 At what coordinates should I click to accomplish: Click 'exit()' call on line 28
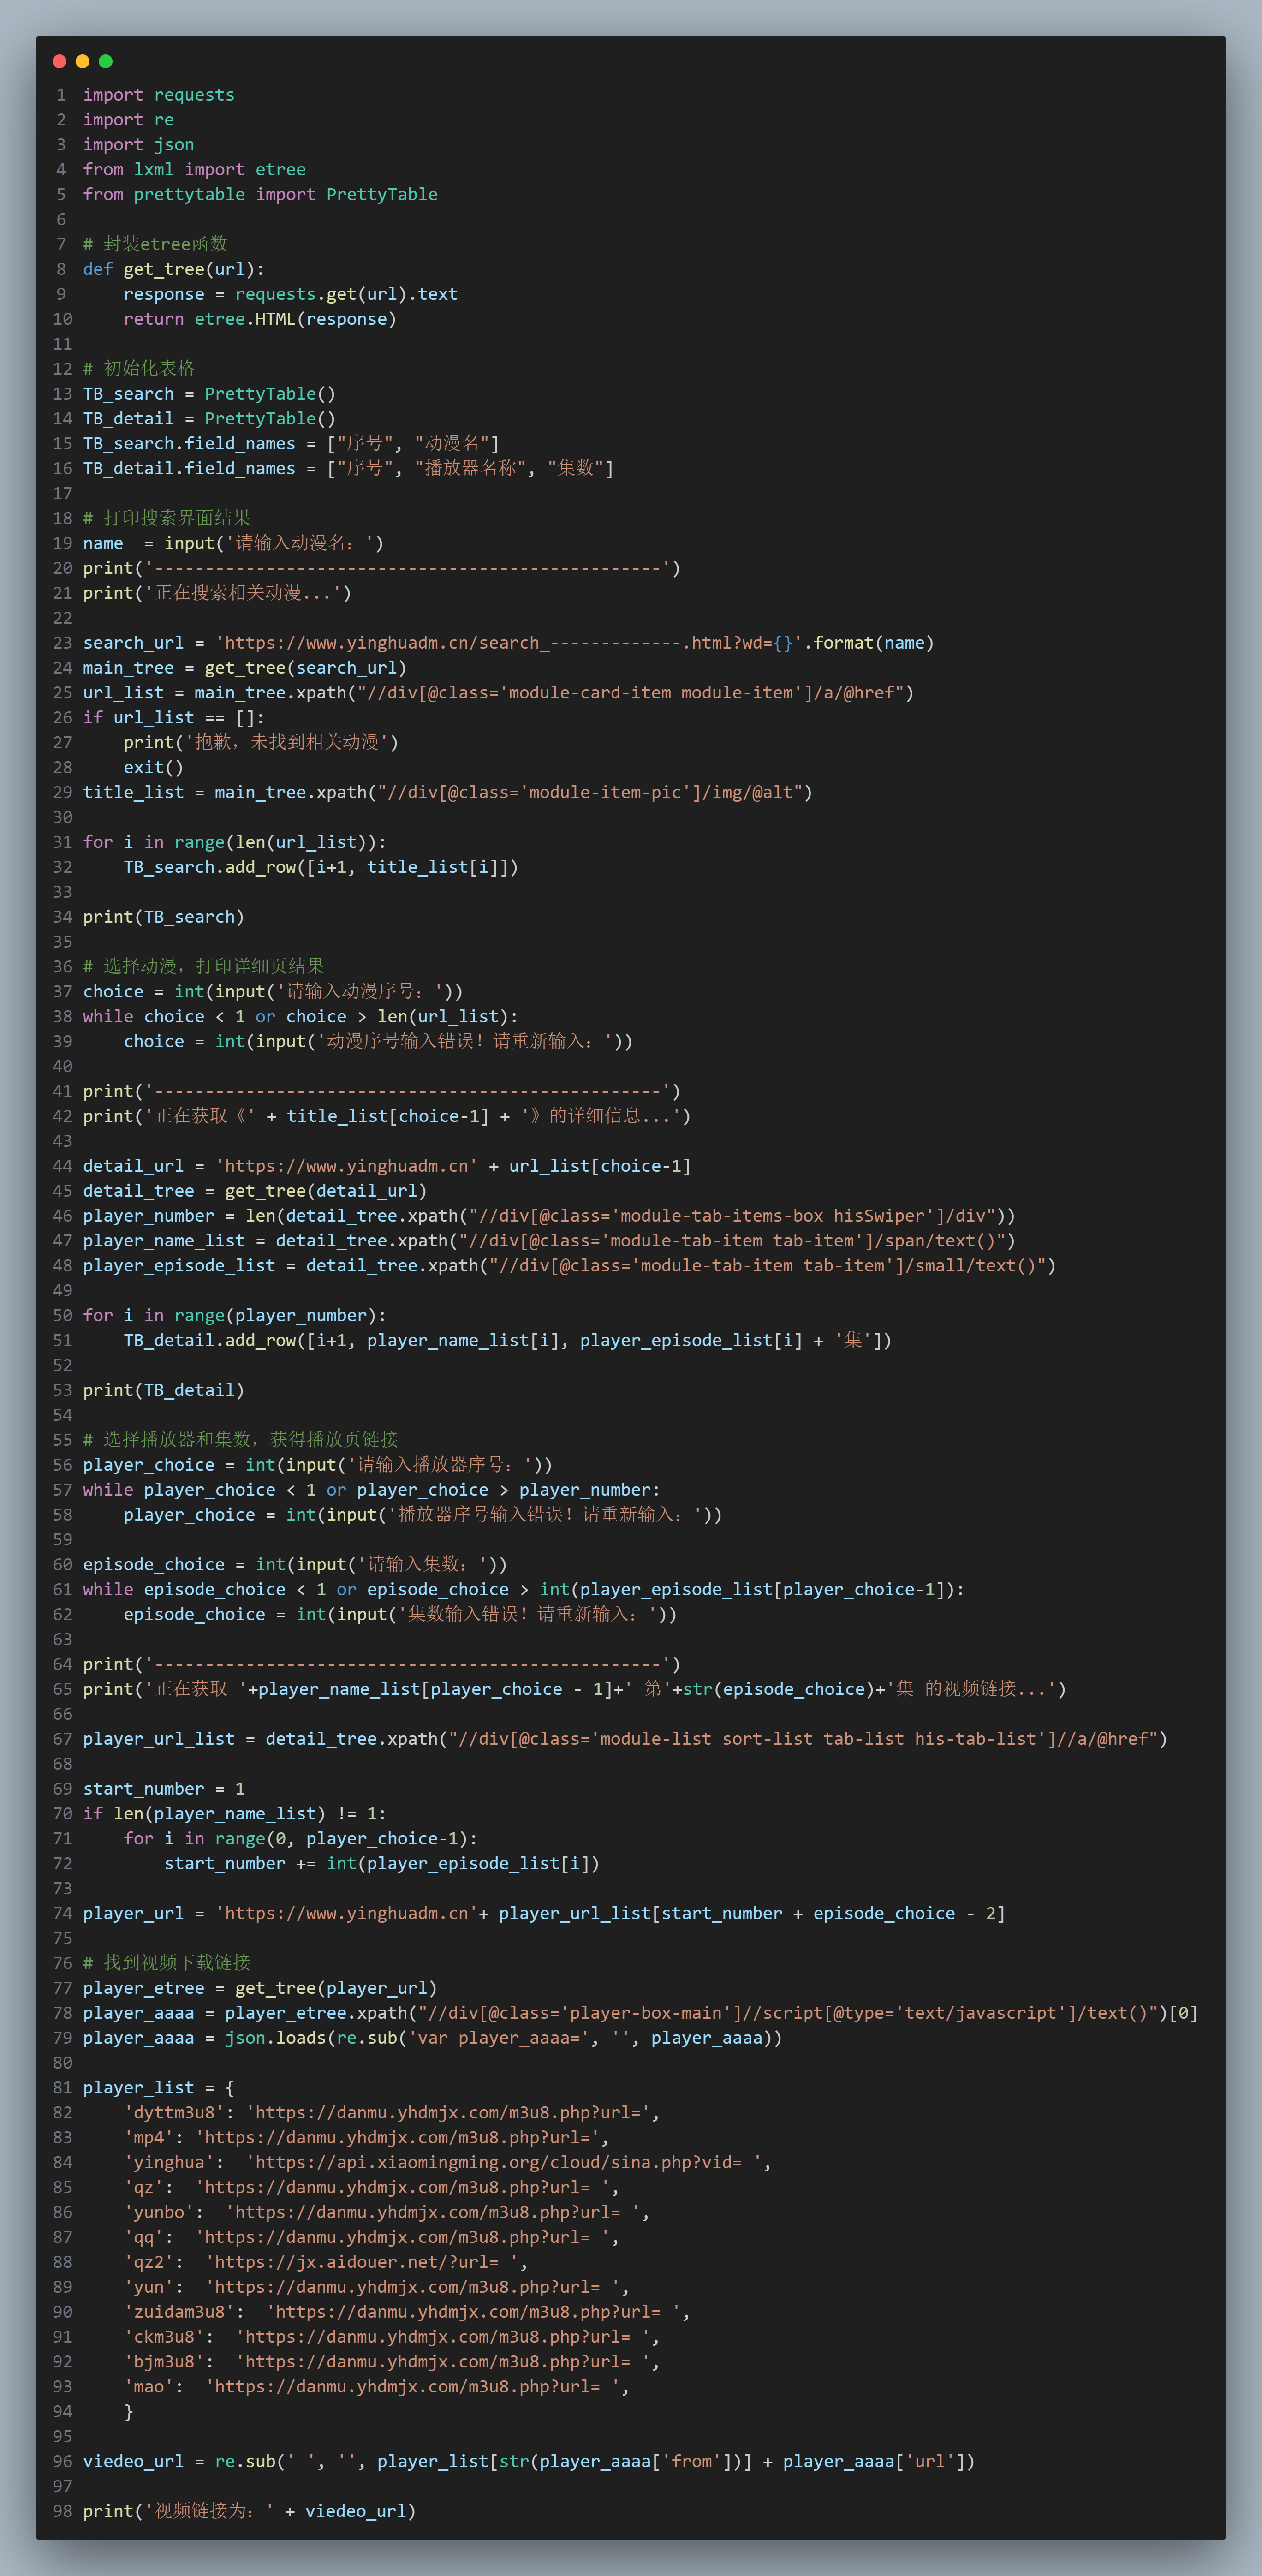[x=153, y=767]
